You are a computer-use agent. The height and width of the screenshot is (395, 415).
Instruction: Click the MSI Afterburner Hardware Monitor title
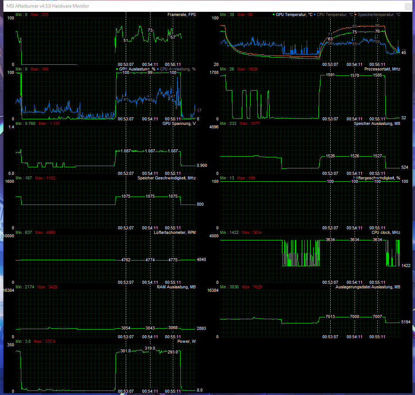pyautogui.click(x=48, y=6)
